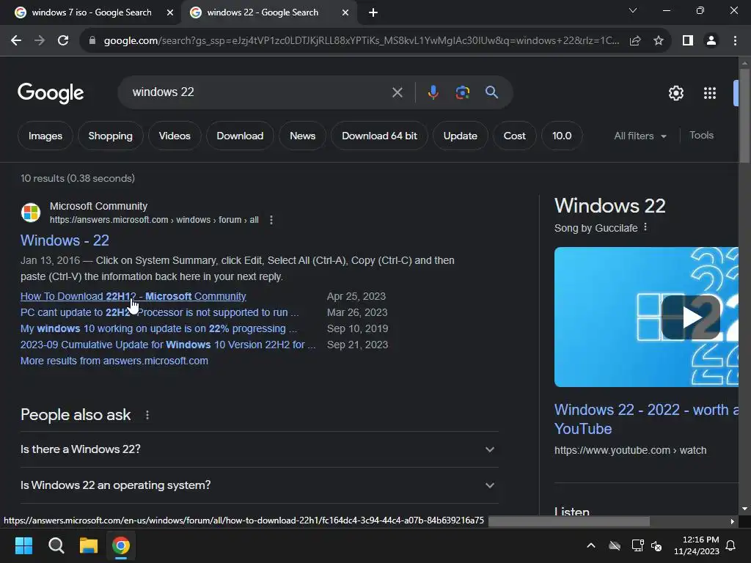The height and width of the screenshot is (563, 751).
Task: Expand 'Is there a Windows 22?' question
Action: [x=259, y=449]
